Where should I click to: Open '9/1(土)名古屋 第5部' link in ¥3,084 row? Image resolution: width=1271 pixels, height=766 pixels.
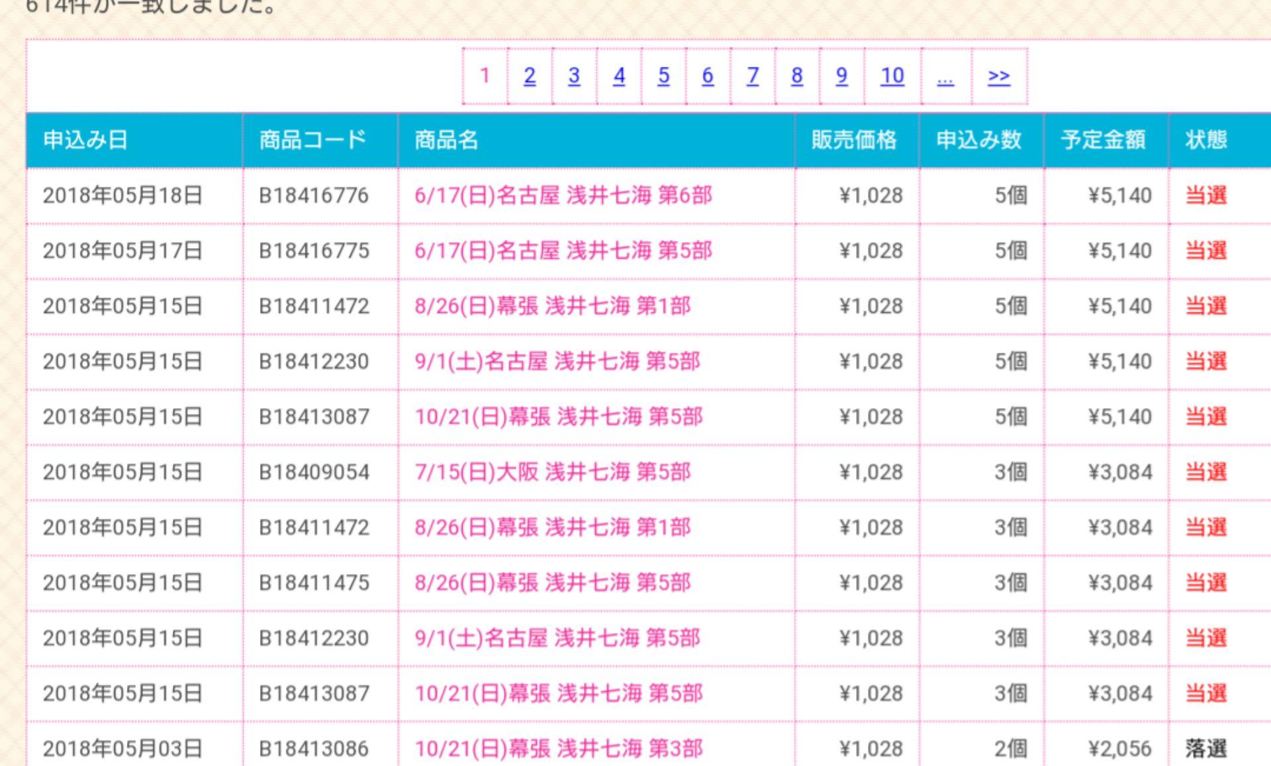point(557,638)
